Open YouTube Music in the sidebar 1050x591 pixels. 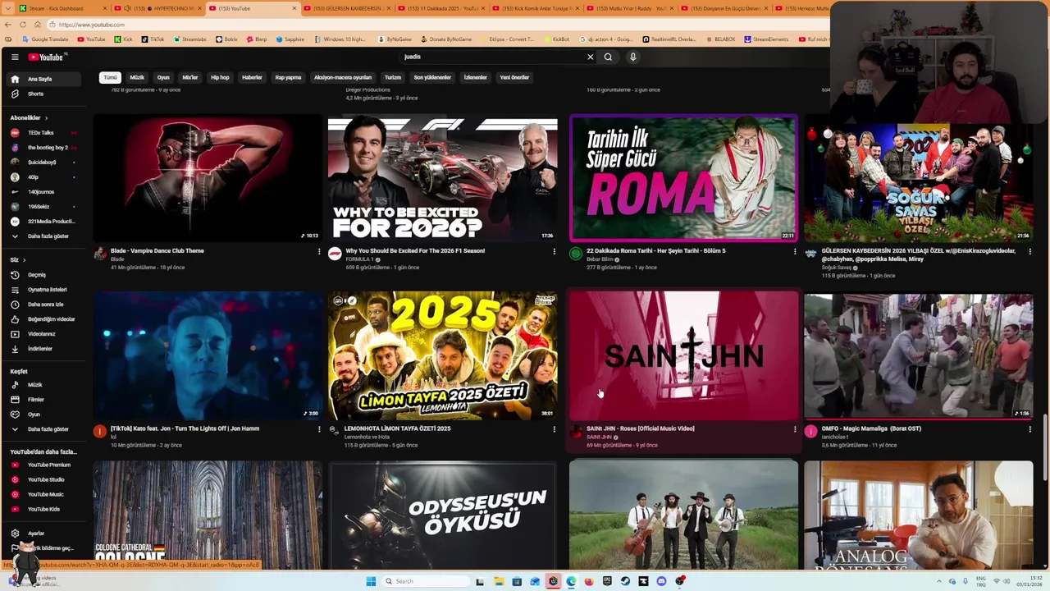[x=43, y=494]
